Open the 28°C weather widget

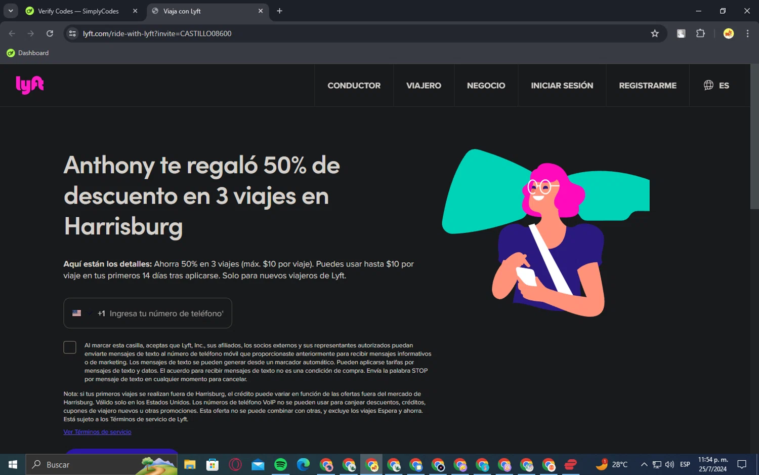coord(612,464)
